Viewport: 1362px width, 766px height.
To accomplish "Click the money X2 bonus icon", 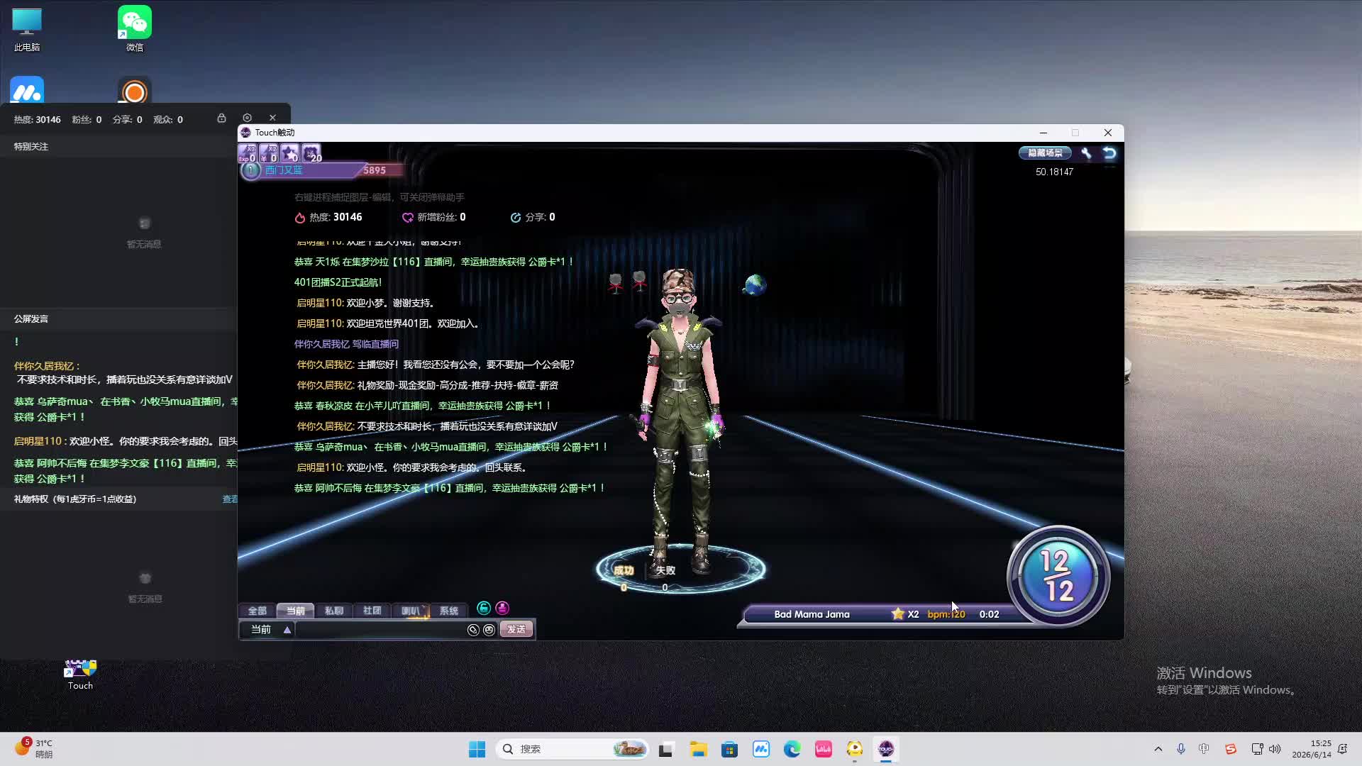I will [x=268, y=153].
